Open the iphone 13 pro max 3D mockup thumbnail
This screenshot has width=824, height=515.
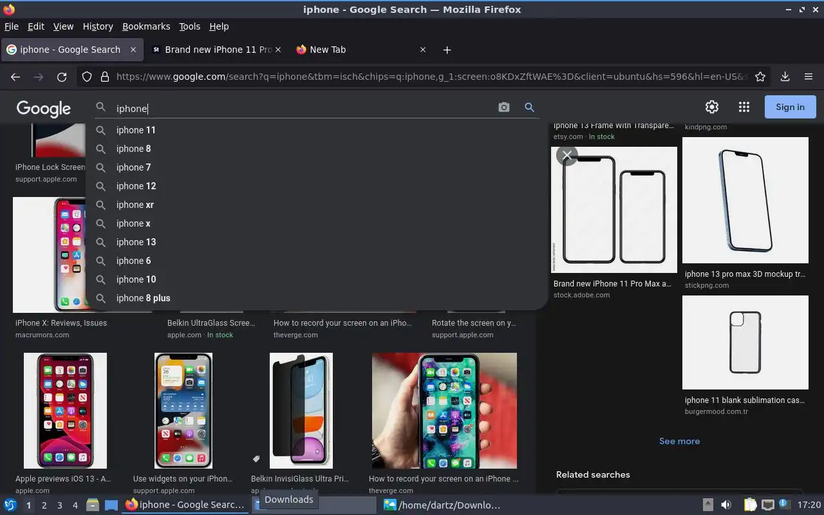pyautogui.click(x=745, y=200)
